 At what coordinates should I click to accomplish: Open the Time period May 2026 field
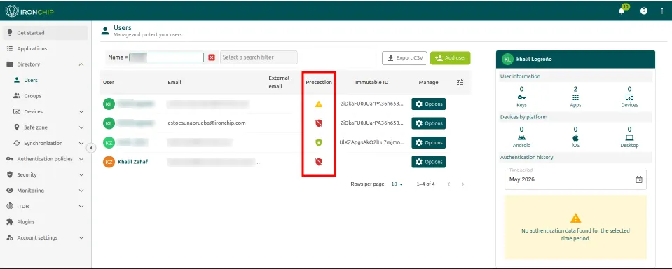click(575, 179)
